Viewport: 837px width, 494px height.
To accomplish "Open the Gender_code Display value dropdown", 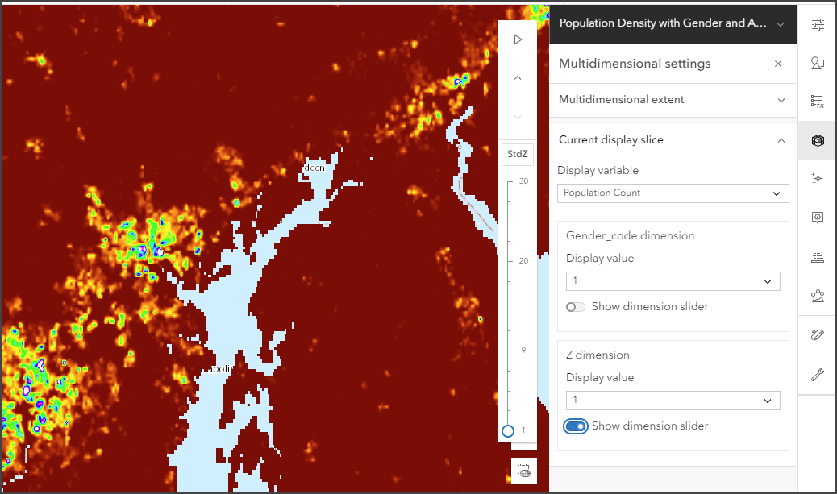I will (673, 281).
